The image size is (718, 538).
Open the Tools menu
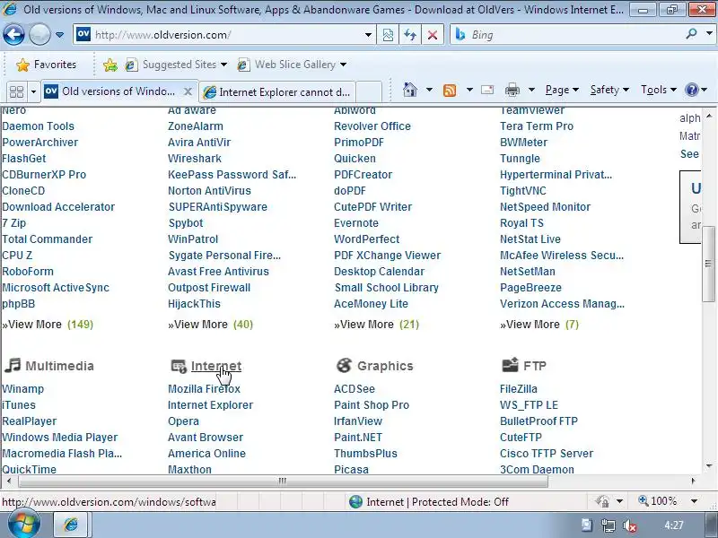coord(659,90)
